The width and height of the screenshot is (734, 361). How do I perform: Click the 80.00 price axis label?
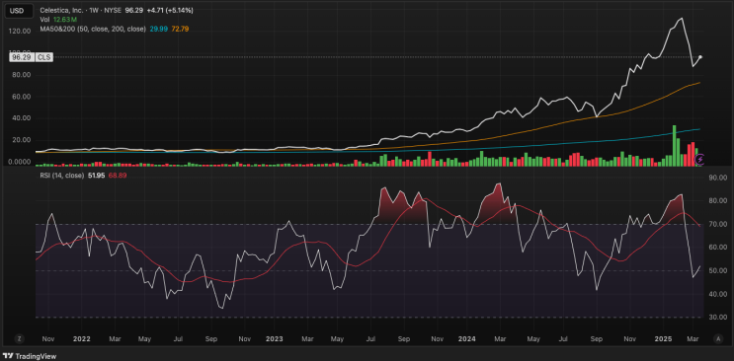(x=22, y=75)
